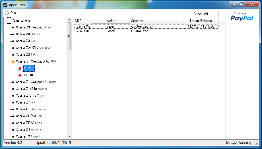Click the device tree scroll up arrow

69,20
